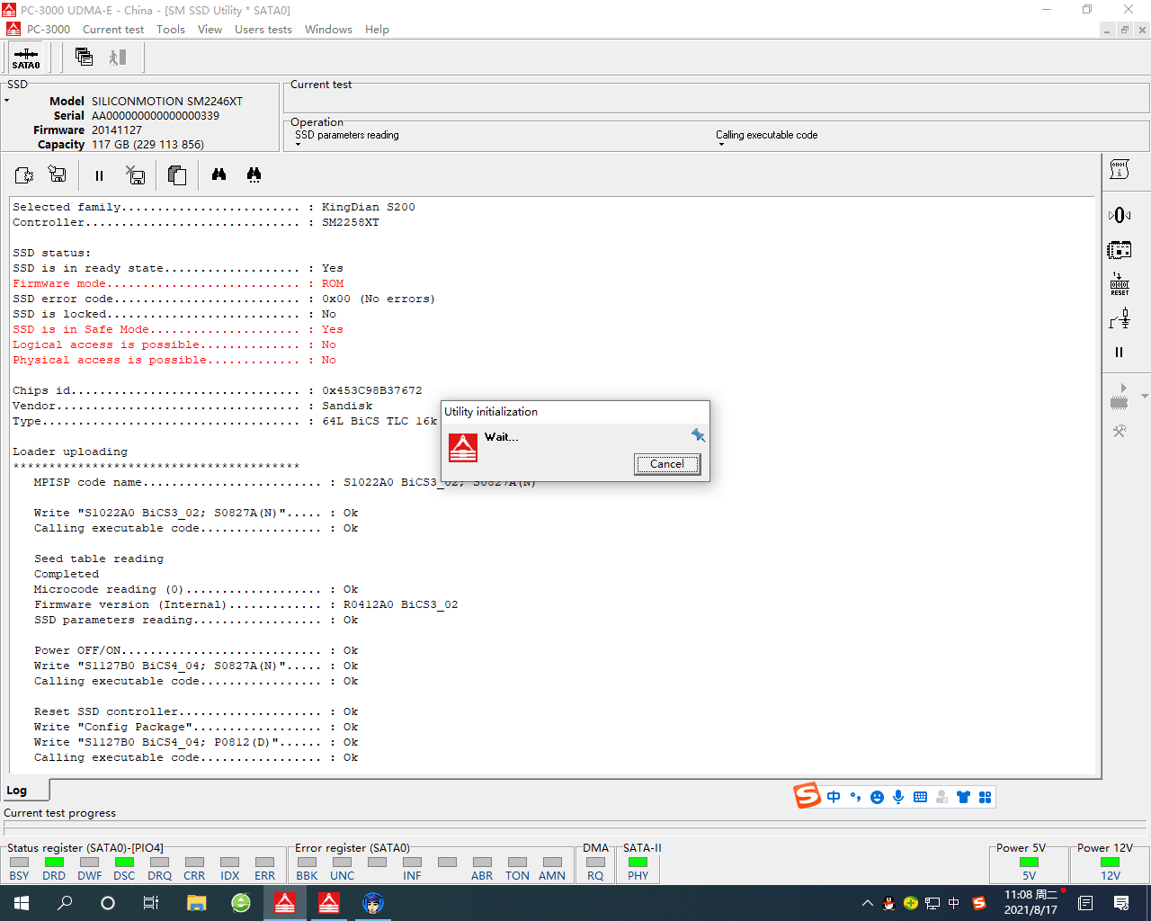Click the greyed chip with play arrow icon
The height and width of the screenshot is (921, 1151).
(x=1120, y=397)
